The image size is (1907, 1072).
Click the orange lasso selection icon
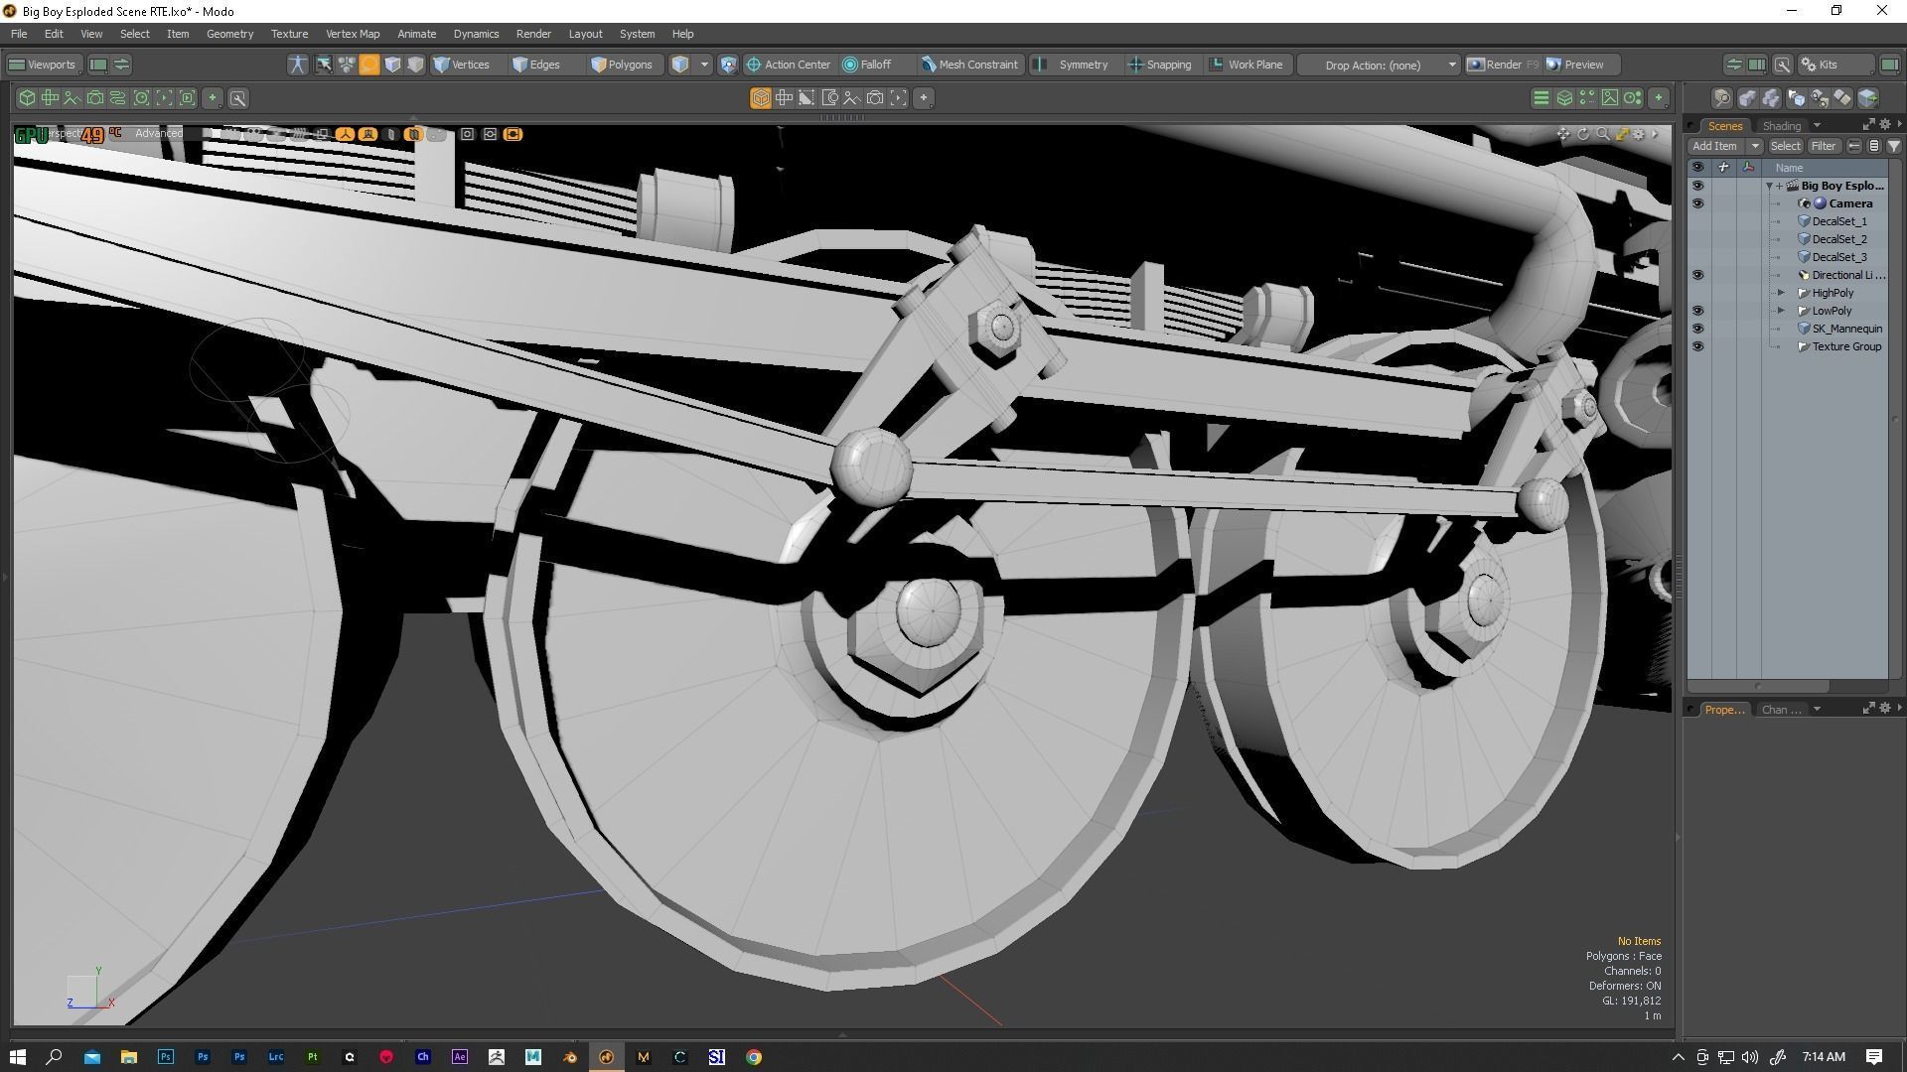(x=368, y=65)
